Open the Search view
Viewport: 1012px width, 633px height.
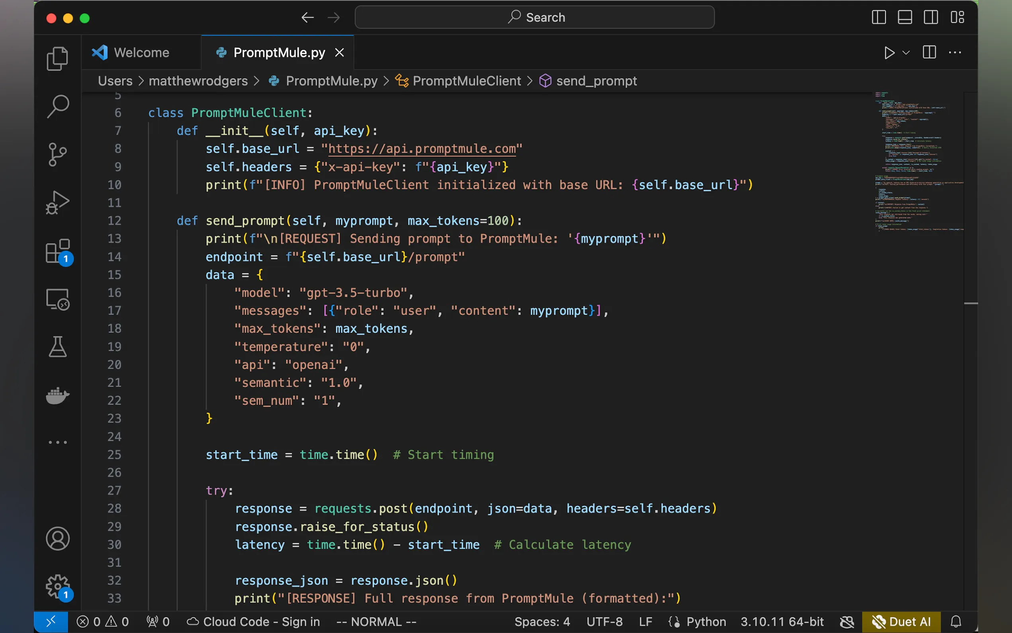click(x=58, y=106)
